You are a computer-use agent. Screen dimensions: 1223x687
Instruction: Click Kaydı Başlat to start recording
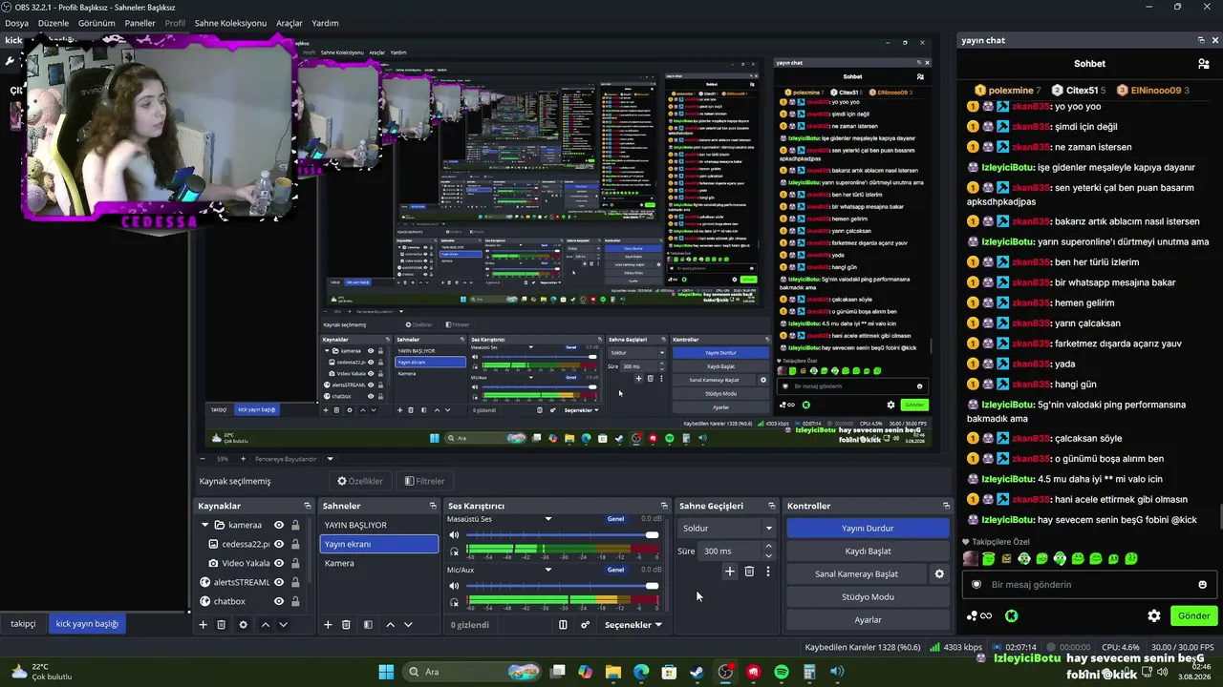click(x=868, y=551)
